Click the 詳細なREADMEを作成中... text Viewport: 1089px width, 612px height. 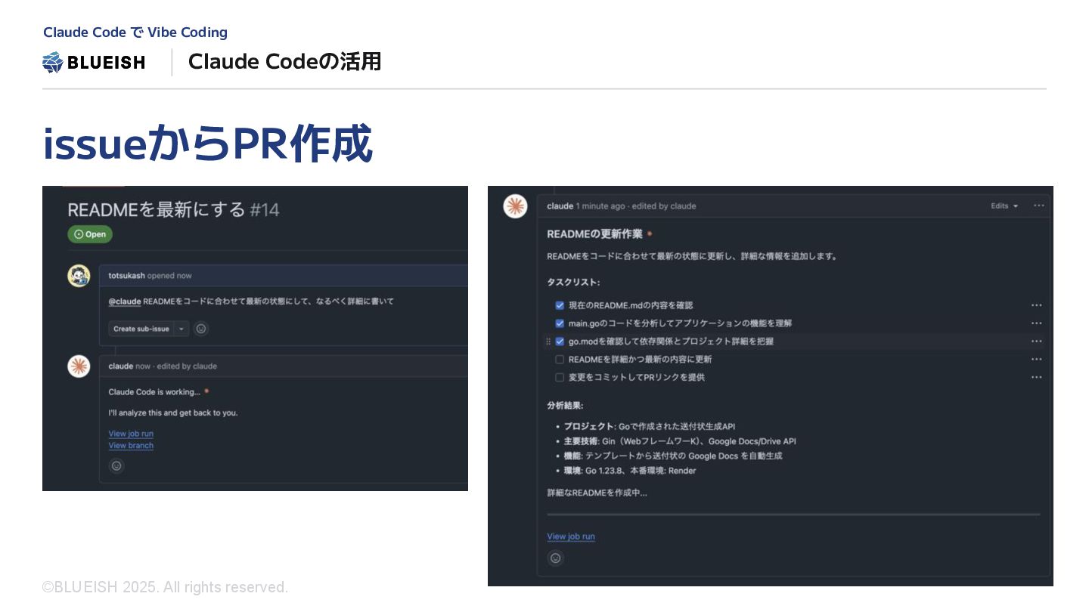[597, 493]
